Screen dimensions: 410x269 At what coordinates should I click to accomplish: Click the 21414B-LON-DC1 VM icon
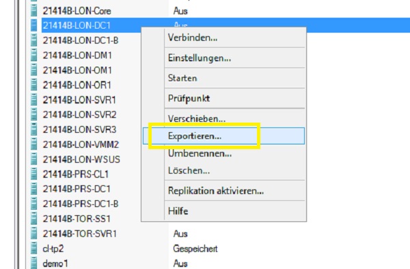click(x=33, y=25)
